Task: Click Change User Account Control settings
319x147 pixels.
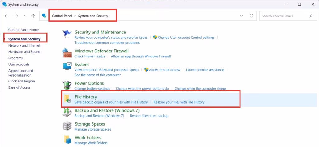Action: click(186, 38)
